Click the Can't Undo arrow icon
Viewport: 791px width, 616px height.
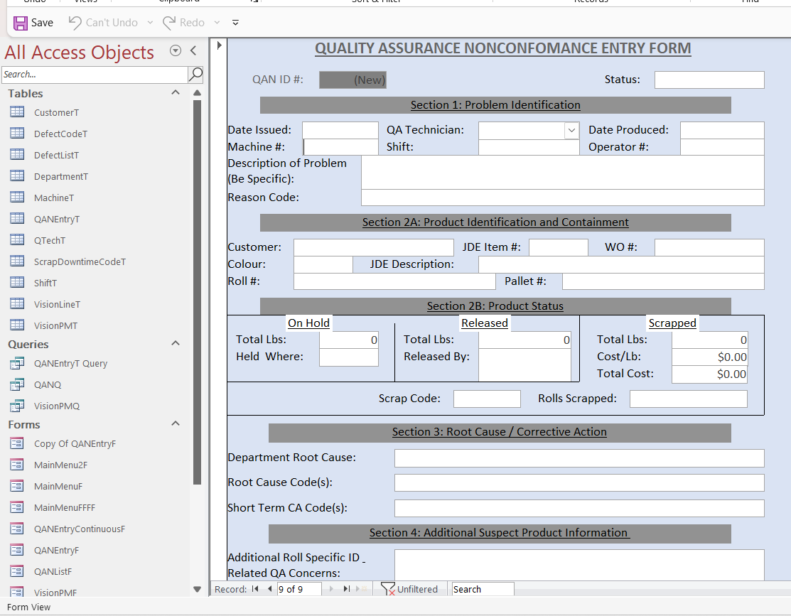point(75,23)
